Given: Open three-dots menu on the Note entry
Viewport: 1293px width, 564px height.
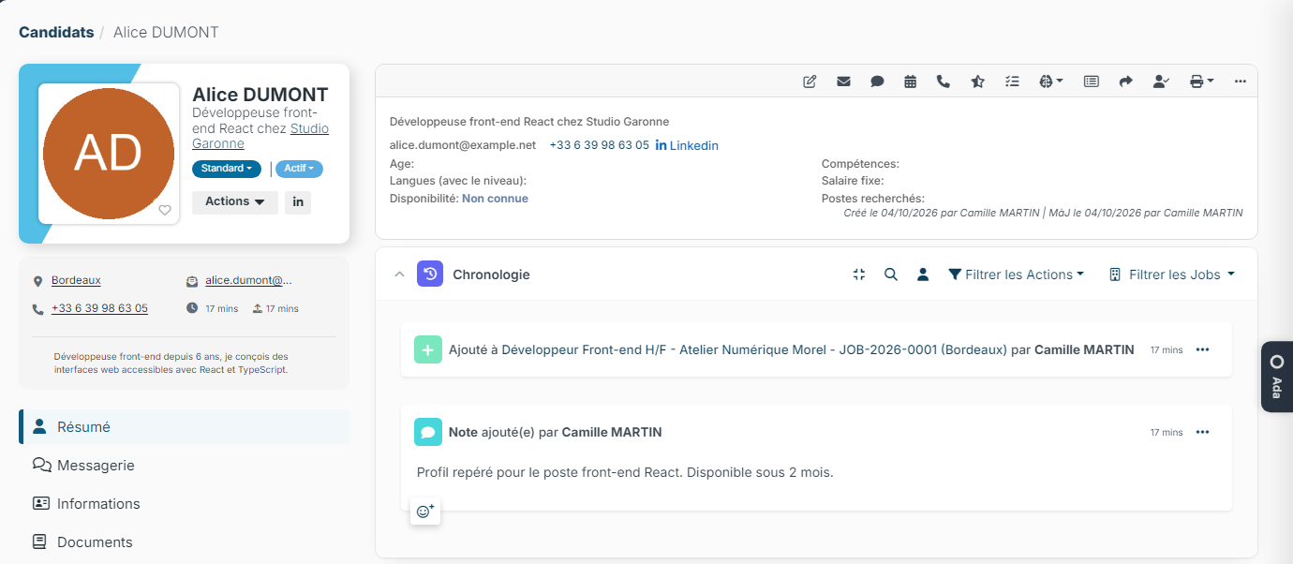Looking at the screenshot, I should point(1203,432).
